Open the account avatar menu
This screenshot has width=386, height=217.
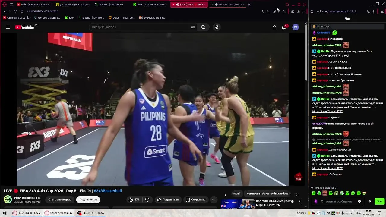tap(296, 27)
